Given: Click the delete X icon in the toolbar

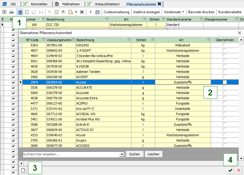Looking at the screenshot, I should coord(82,12).
